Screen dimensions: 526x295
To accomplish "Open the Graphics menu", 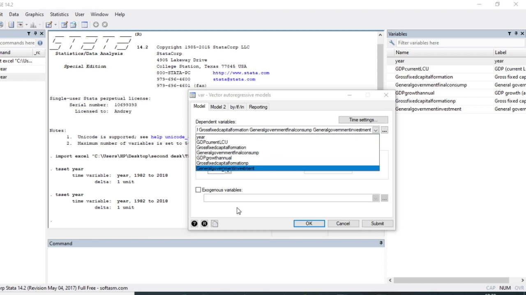I will tap(35, 14).
